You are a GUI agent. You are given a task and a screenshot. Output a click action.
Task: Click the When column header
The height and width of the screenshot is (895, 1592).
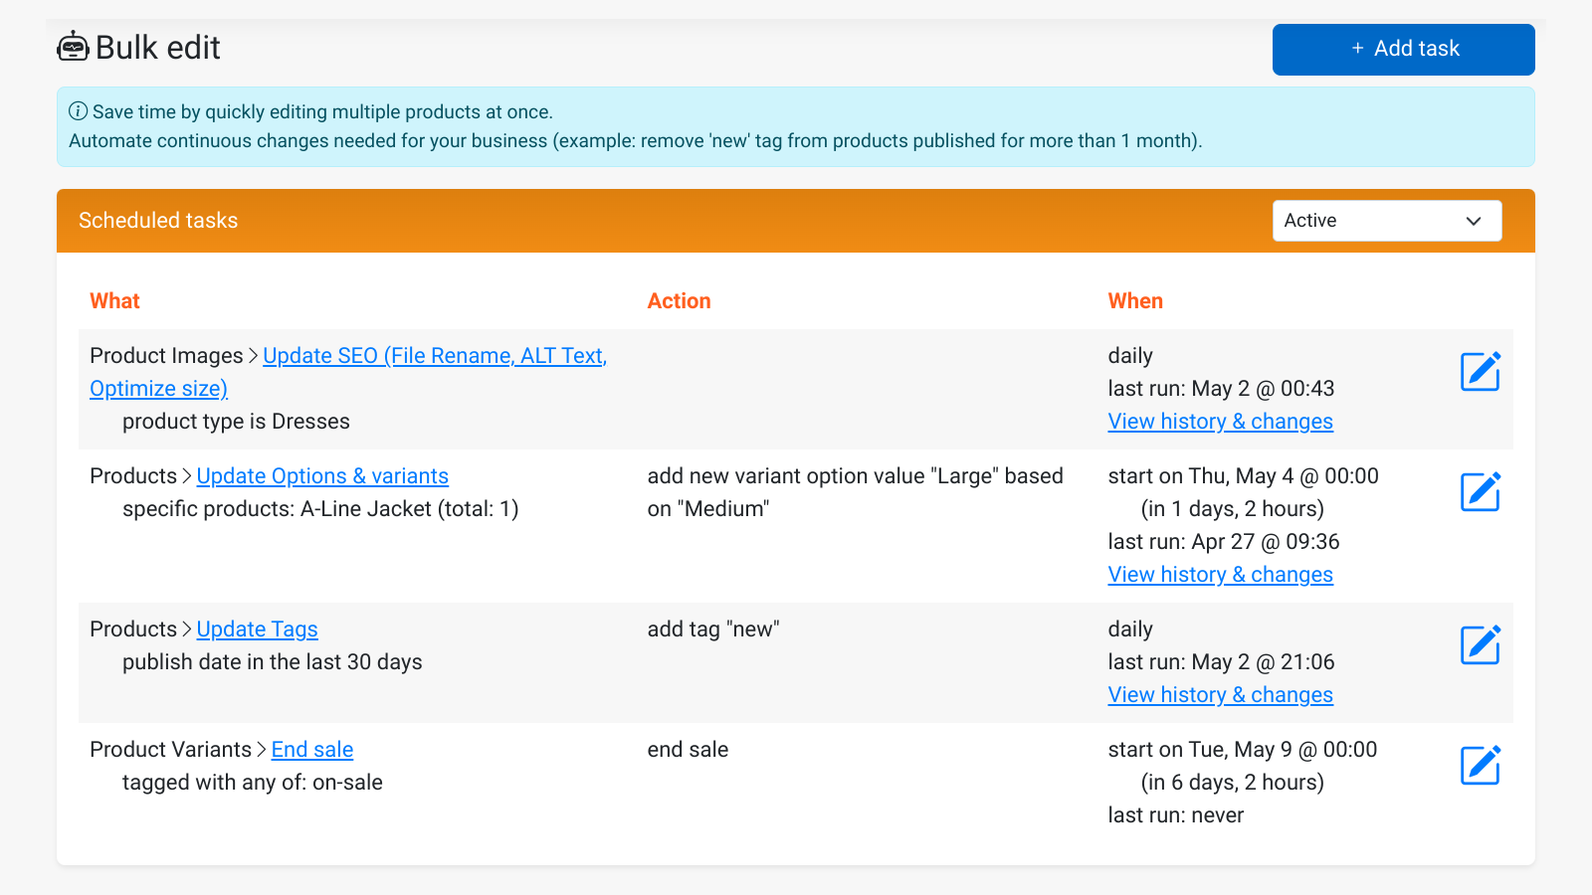[1135, 301]
